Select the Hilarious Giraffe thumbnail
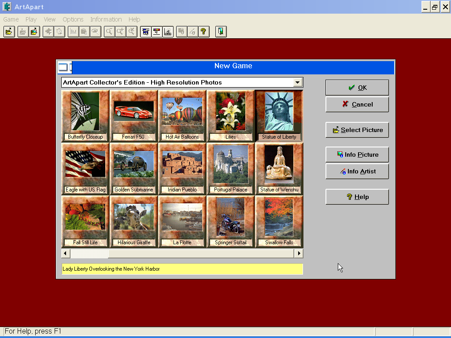This screenshot has height=338, width=451. click(134, 222)
